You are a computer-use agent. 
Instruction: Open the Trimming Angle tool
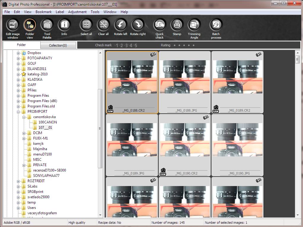[x=194, y=28]
